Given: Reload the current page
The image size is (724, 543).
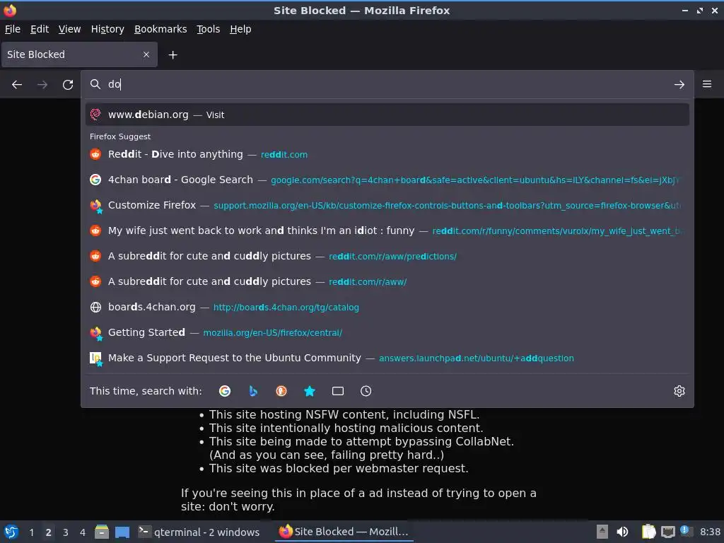Looking at the screenshot, I should (68, 85).
